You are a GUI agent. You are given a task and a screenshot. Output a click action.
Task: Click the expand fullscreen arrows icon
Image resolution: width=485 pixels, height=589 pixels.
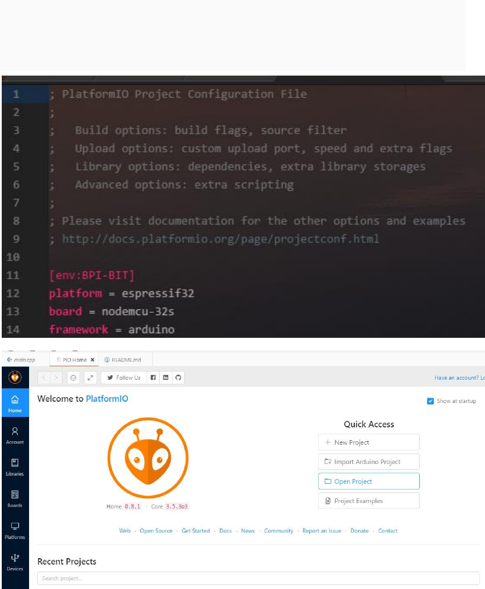pyautogui.click(x=90, y=377)
